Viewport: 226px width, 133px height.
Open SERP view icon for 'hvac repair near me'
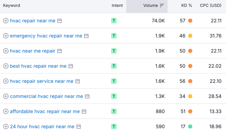[x=60, y=21]
